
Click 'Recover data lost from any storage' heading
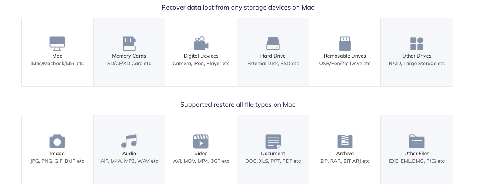238,7
